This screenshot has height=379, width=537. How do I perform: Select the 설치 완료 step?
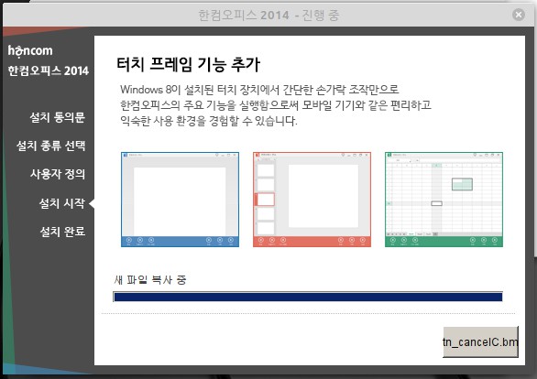[62, 232]
